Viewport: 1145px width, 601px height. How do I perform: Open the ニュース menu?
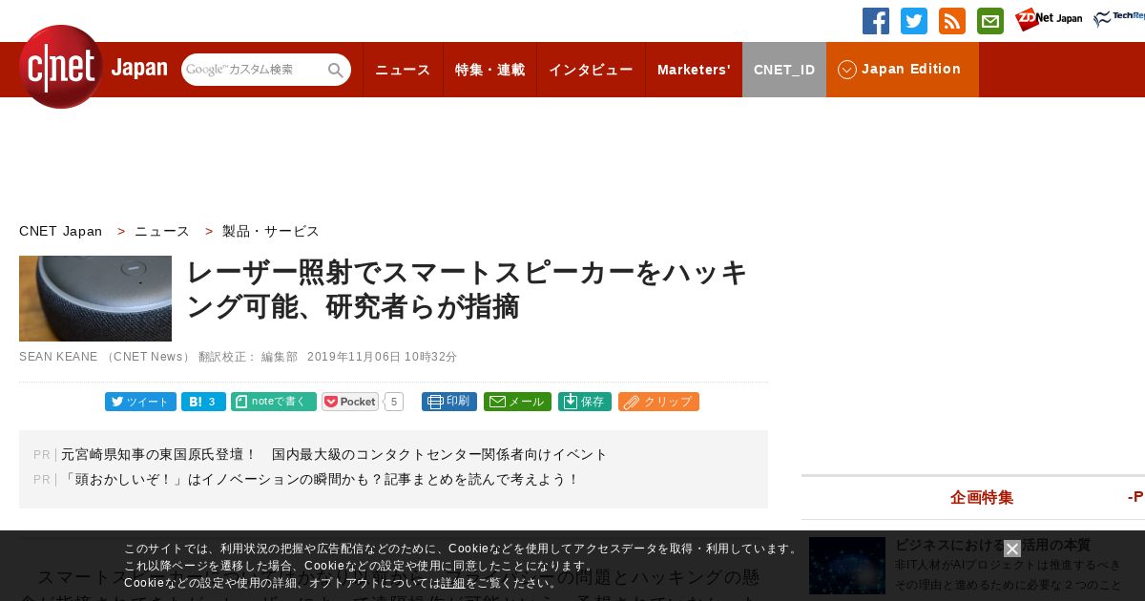point(403,70)
